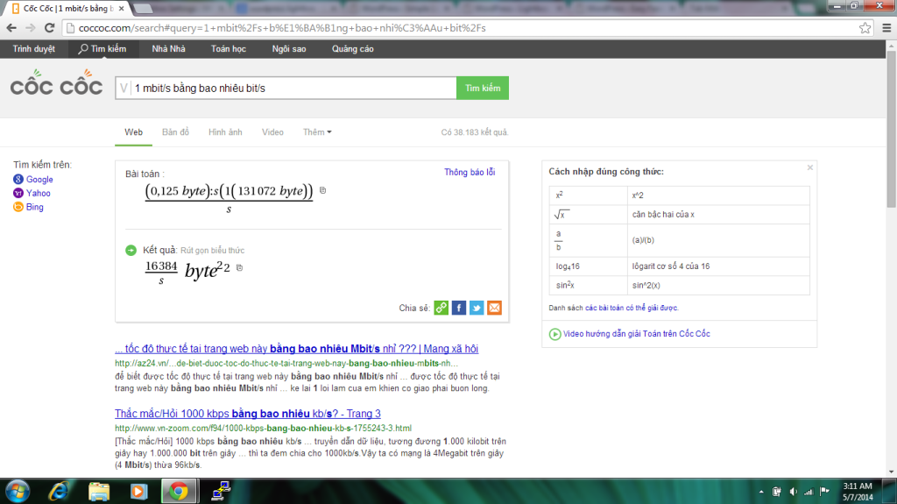Open Toán học in navigation bar
The width and height of the screenshot is (897, 504).
[x=229, y=49]
